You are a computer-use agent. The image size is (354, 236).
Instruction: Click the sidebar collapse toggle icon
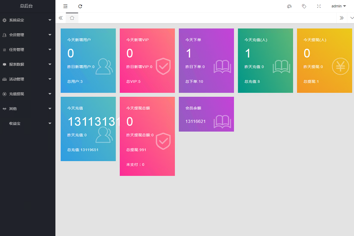pos(65,6)
